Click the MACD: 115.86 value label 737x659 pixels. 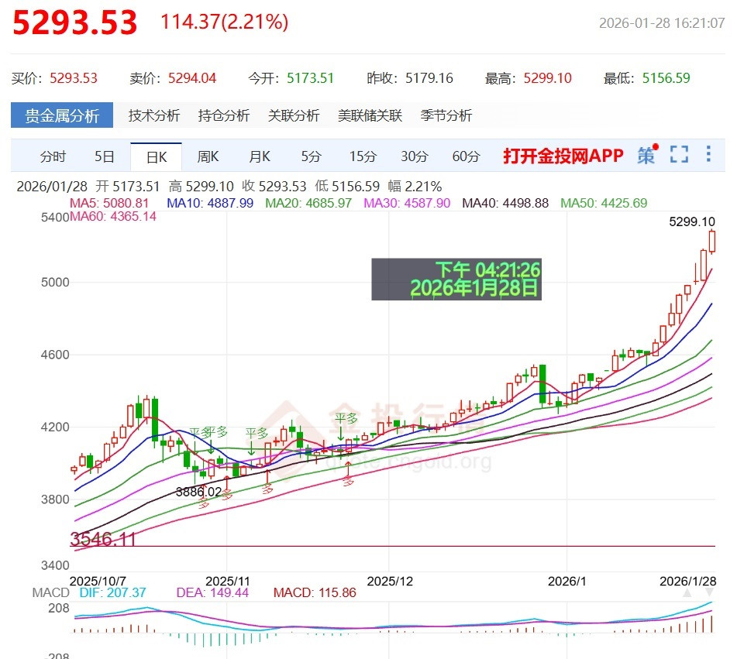[315, 592]
